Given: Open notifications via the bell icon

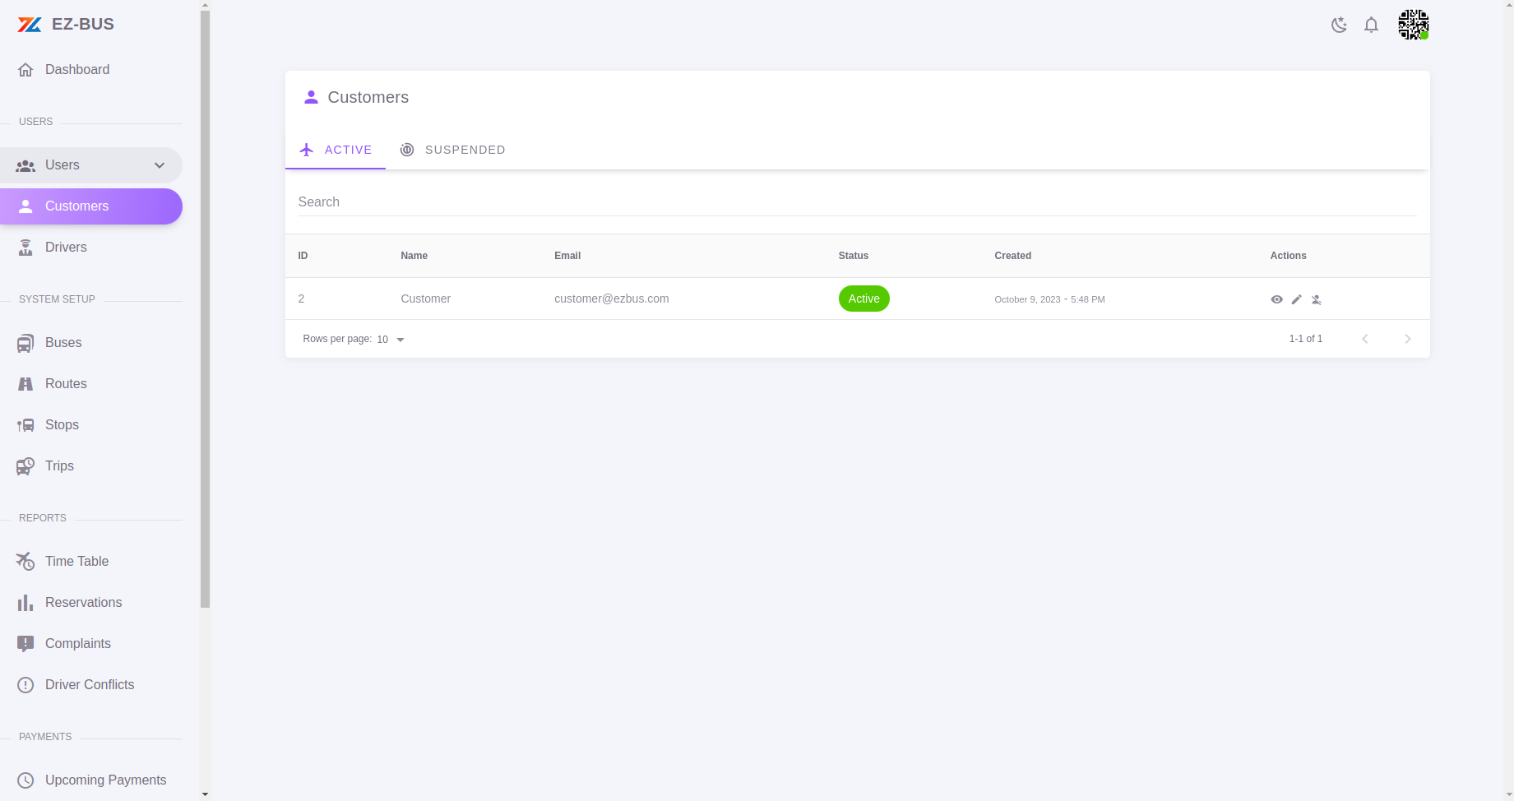Looking at the screenshot, I should tap(1371, 25).
